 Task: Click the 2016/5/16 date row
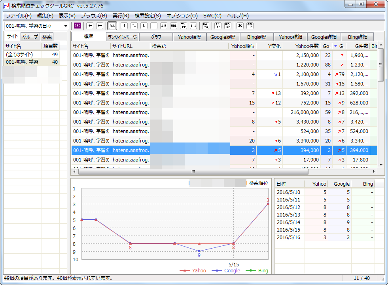click(324, 237)
